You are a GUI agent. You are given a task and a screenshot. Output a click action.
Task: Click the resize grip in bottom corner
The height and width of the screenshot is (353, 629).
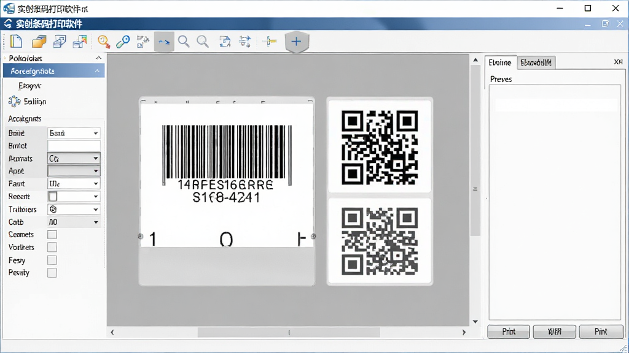624,349
